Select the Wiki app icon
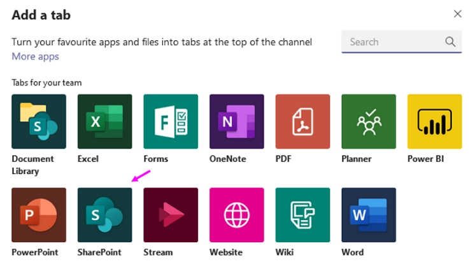Screen dimensions: 475x271 click(302, 215)
